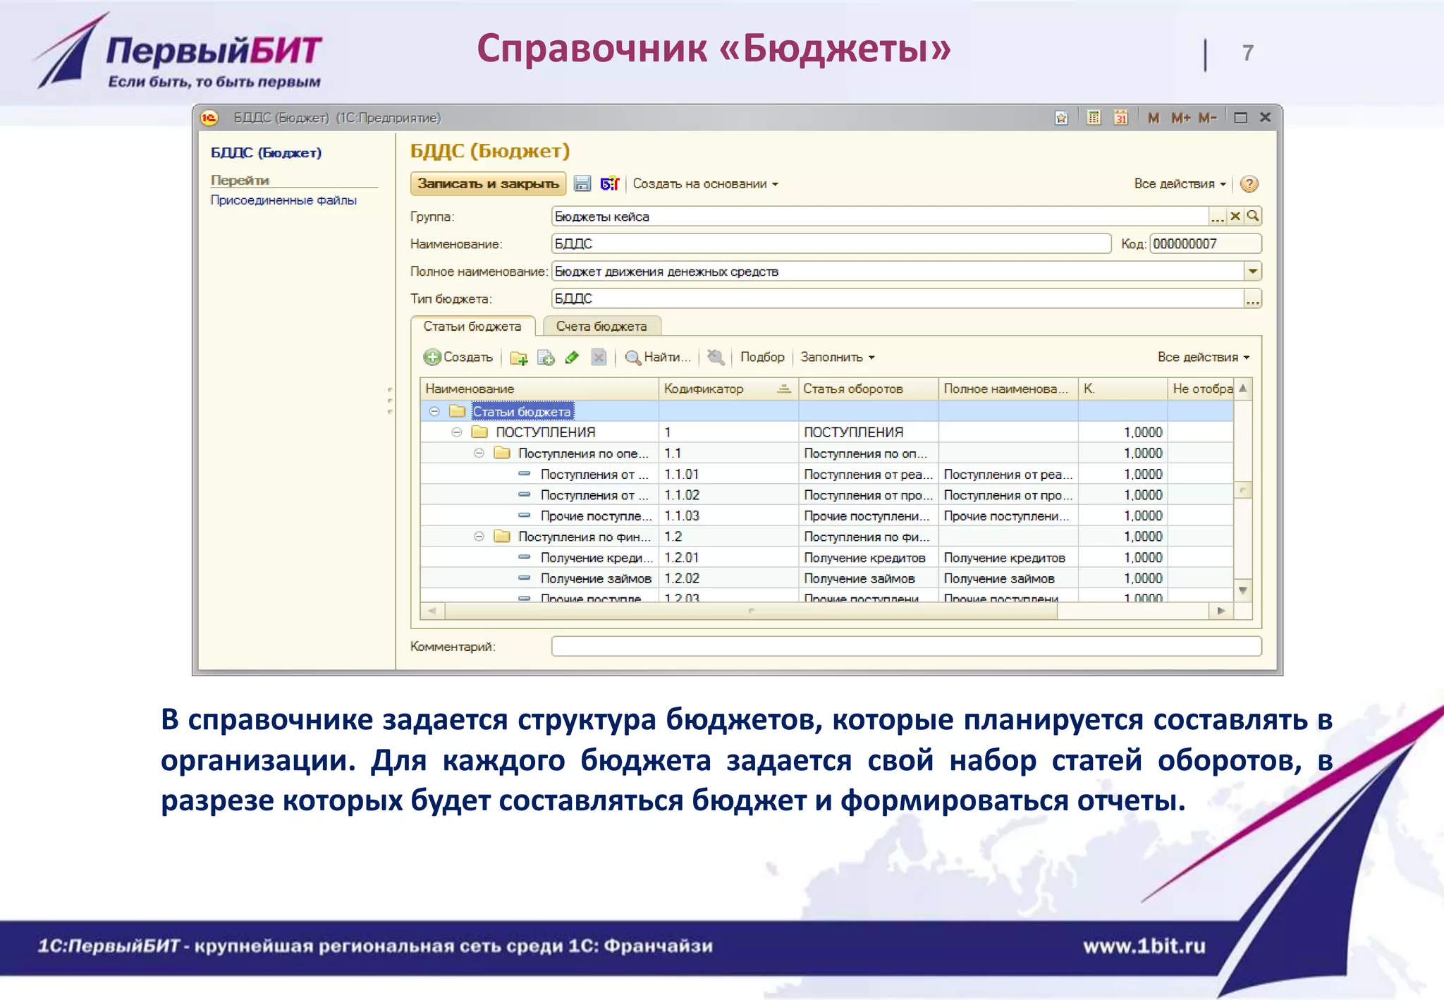Viewport: 1444px width, 1000px height.
Task: Click the create new group folder icon
Action: point(519,358)
